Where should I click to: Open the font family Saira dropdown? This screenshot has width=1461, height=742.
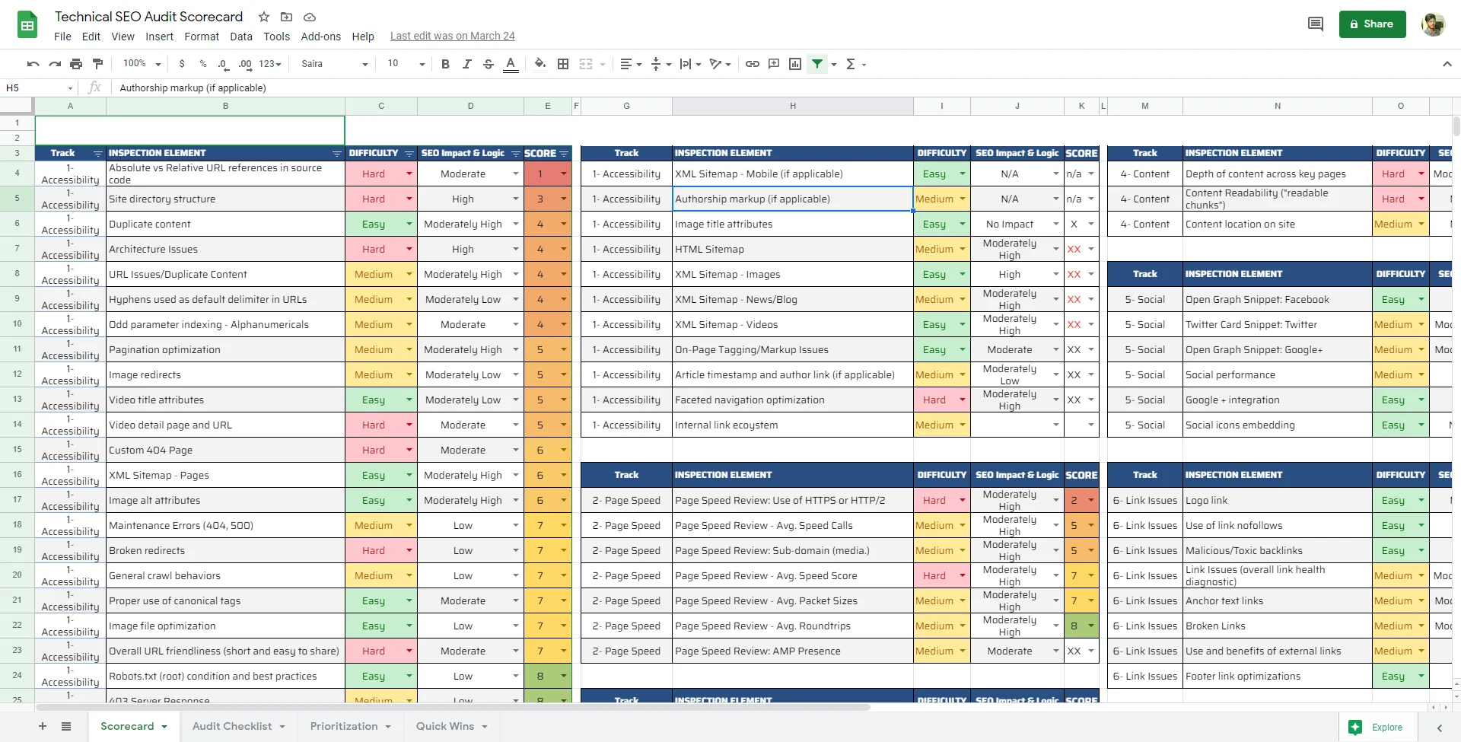tap(334, 64)
